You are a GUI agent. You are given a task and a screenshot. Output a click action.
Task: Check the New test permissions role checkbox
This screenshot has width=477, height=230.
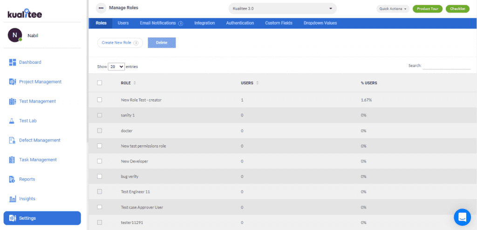(100, 146)
